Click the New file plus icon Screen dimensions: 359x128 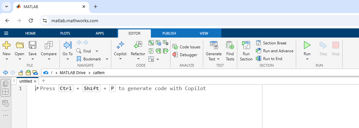(7, 45)
